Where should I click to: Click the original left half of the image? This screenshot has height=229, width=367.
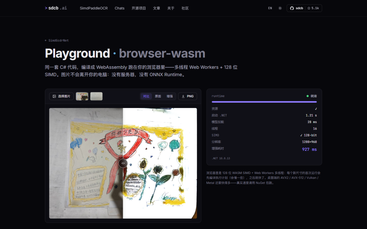point(86,163)
